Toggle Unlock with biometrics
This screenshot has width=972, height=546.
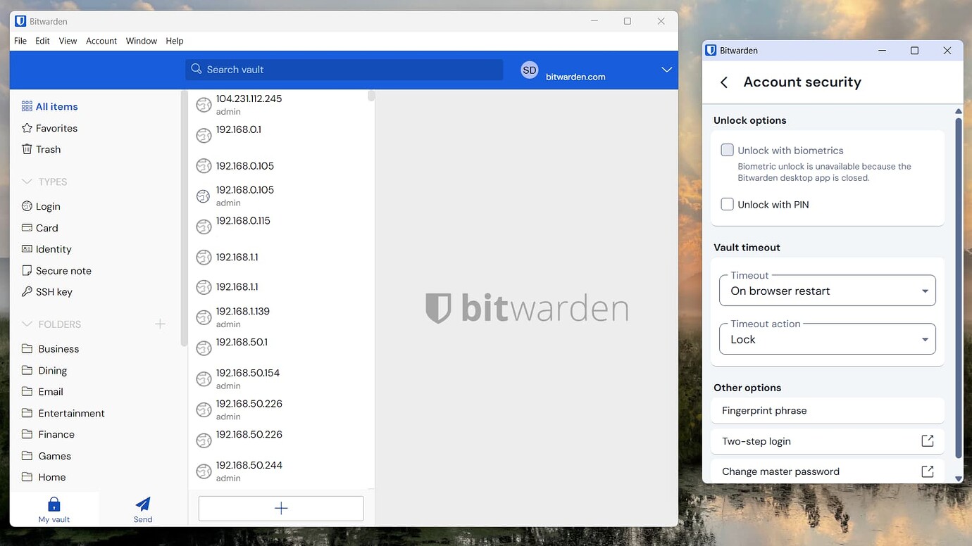(x=727, y=149)
